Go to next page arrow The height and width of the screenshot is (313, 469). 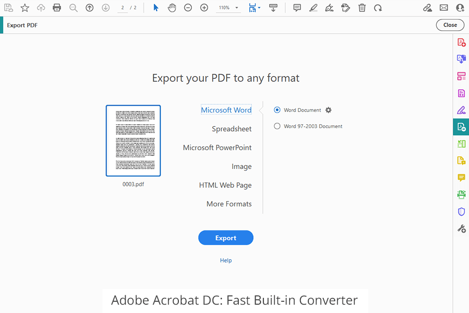pyautogui.click(x=106, y=8)
